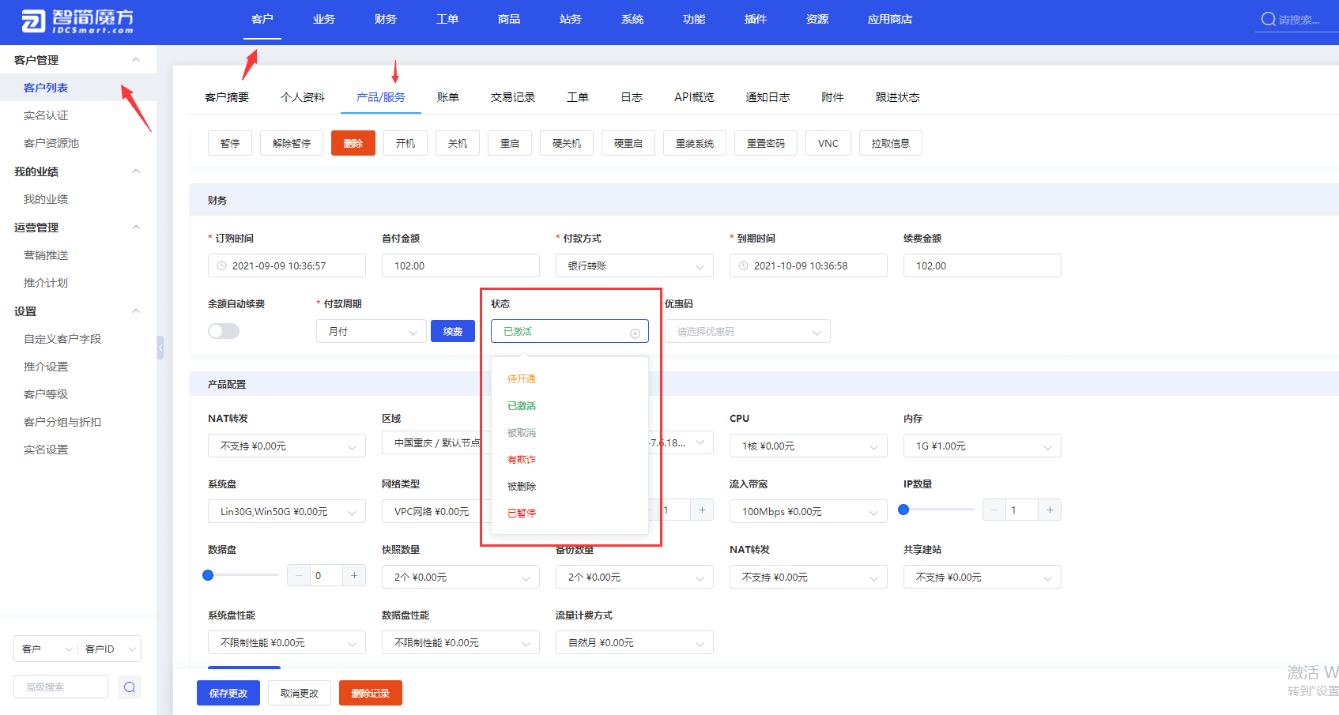
Task: Open the 共享建站 dropdown
Action: click(x=983, y=578)
